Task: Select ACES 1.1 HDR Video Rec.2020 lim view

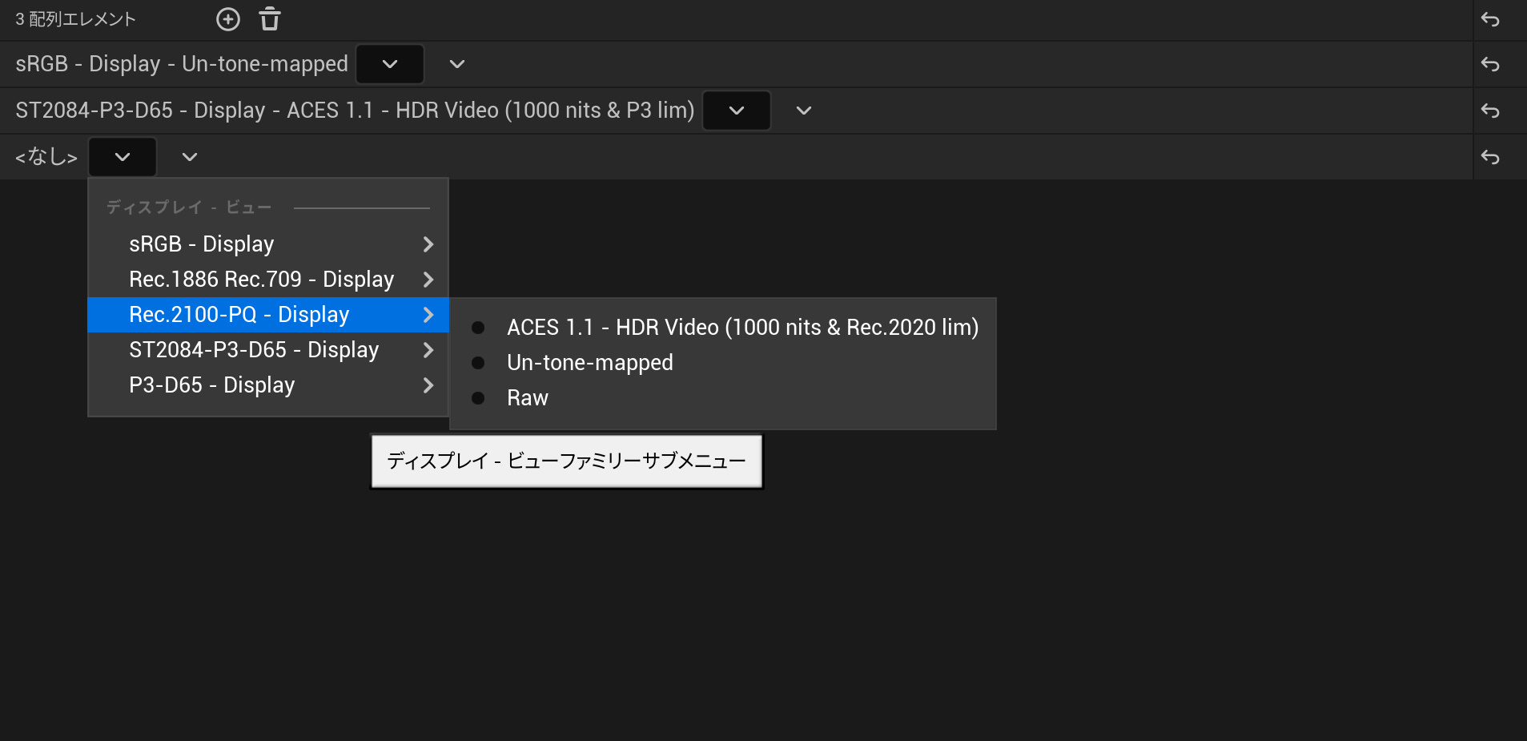Action: tap(741, 328)
